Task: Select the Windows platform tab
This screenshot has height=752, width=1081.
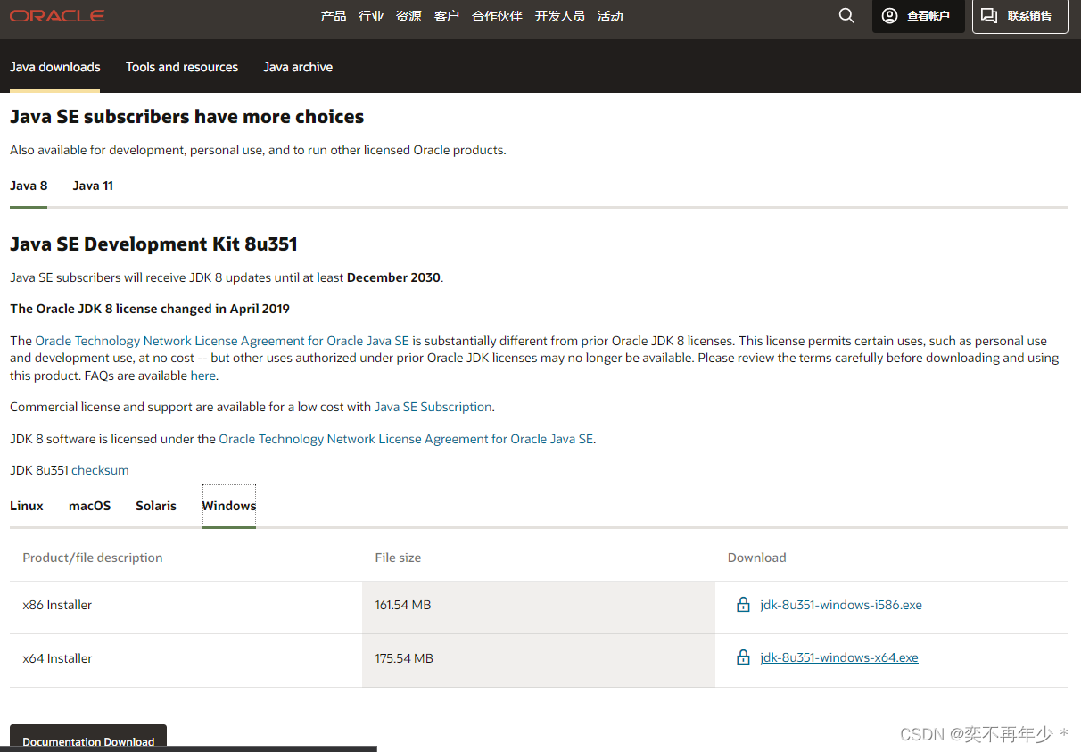Action: (x=229, y=506)
